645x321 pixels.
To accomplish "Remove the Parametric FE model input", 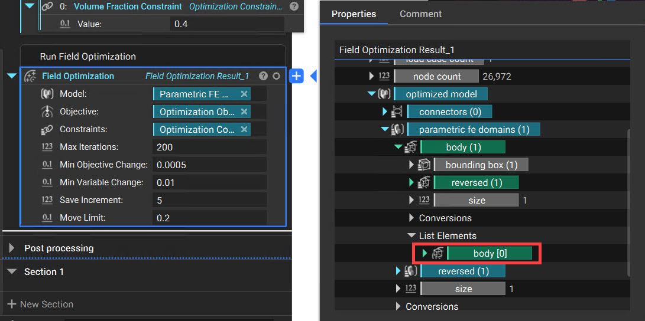I will (244, 94).
